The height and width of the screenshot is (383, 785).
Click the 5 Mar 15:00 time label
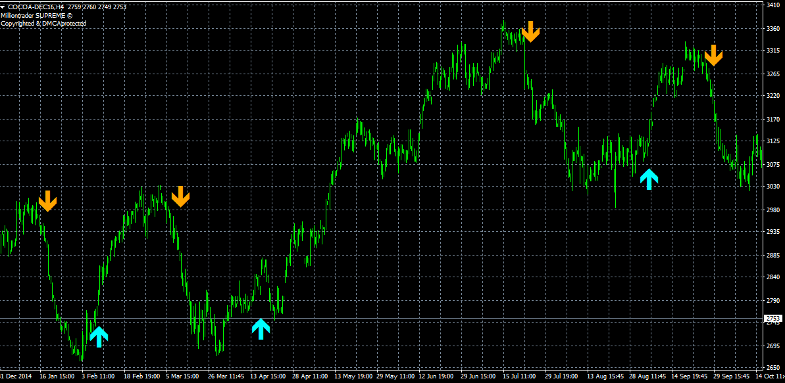coord(183,376)
